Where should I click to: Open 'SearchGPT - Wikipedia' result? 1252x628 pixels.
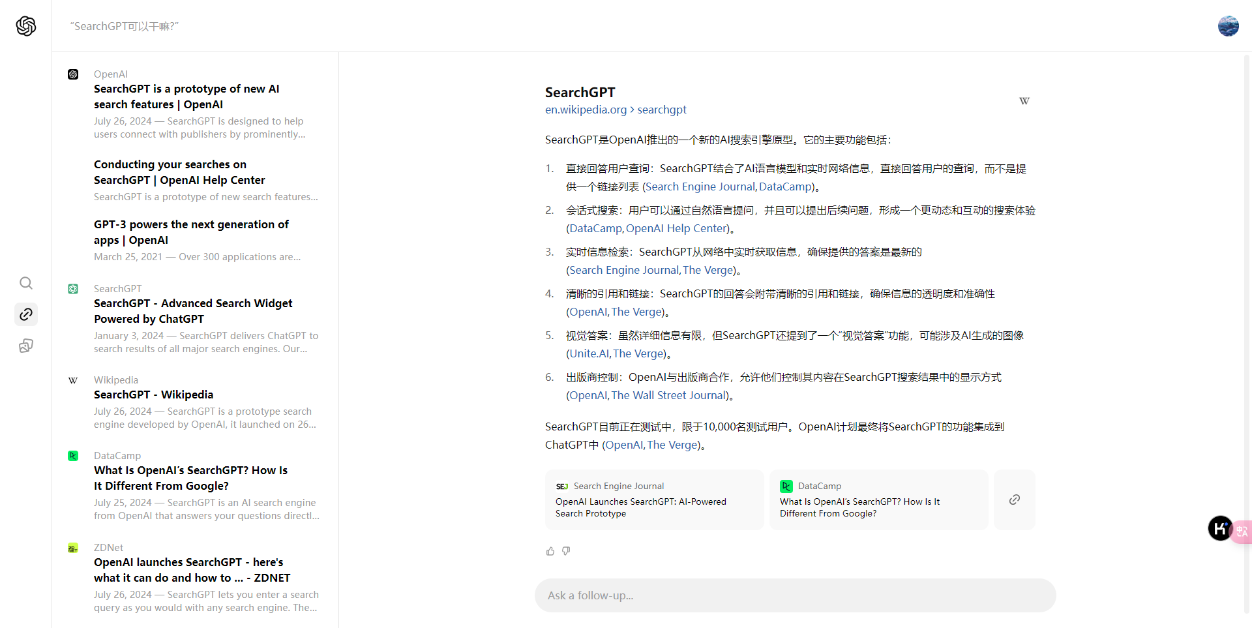(x=153, y=395)
